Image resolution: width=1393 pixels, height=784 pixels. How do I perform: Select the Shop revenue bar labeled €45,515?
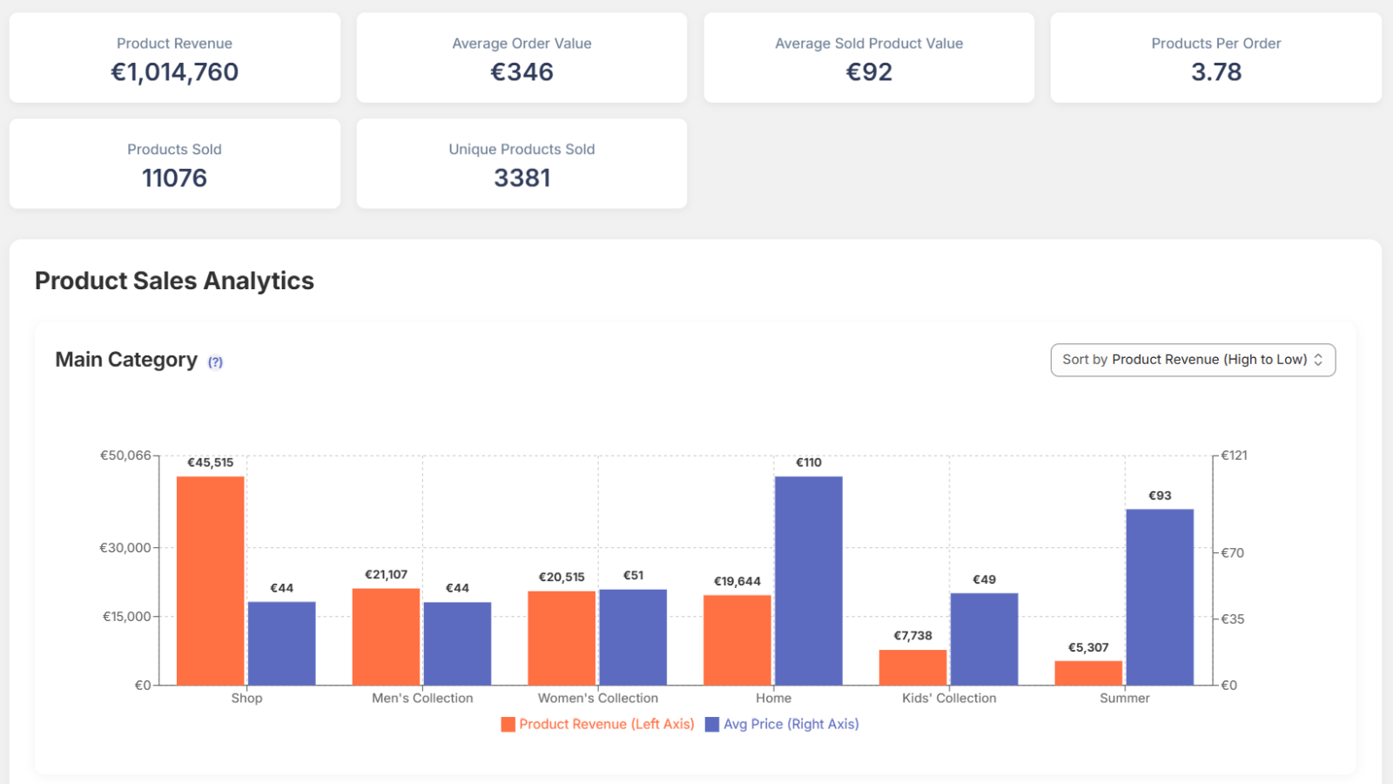211,581
